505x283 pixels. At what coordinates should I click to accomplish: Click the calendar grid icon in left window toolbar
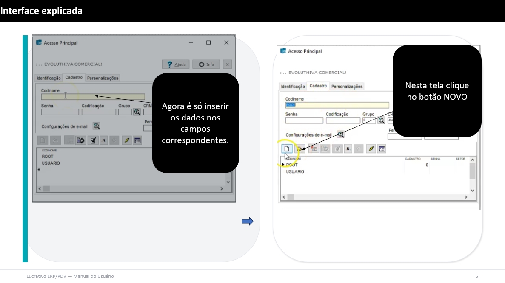pyautogui.click(x=137, y=141)
